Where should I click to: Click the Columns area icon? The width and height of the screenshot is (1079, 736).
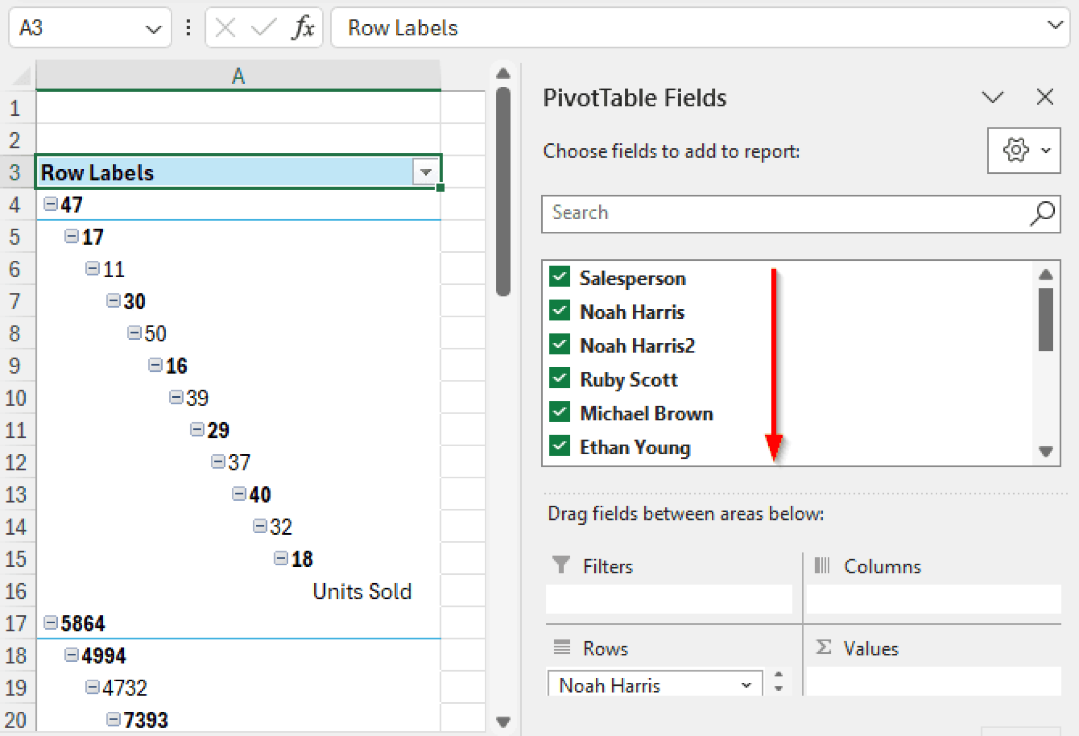coord(822,565)
